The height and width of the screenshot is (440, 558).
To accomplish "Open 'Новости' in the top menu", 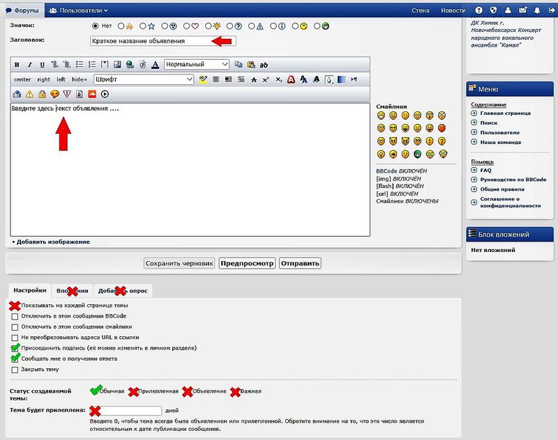I will click(453, 10).
